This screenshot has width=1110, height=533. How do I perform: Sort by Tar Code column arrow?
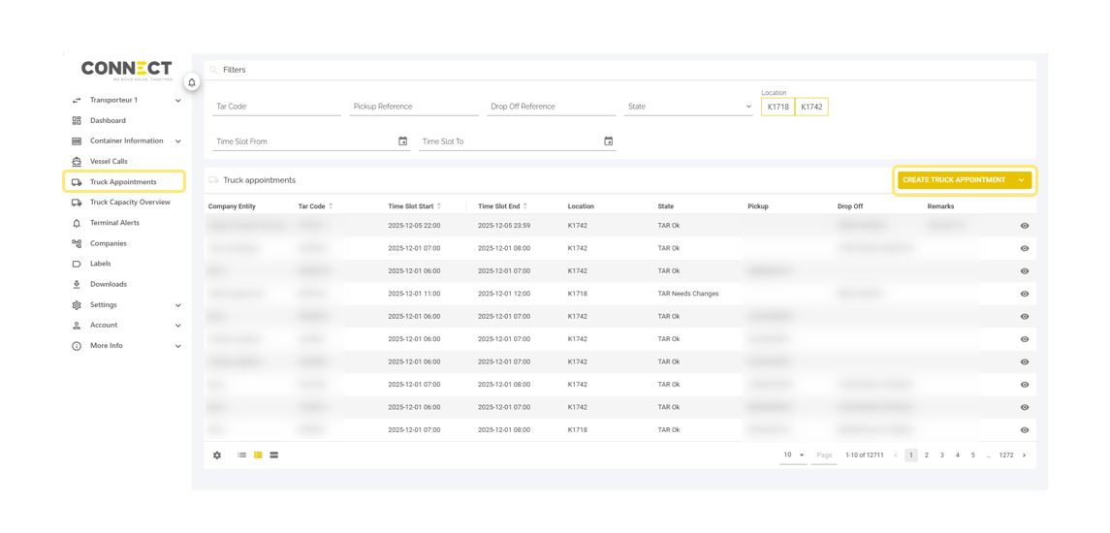(x=331, y=206)
